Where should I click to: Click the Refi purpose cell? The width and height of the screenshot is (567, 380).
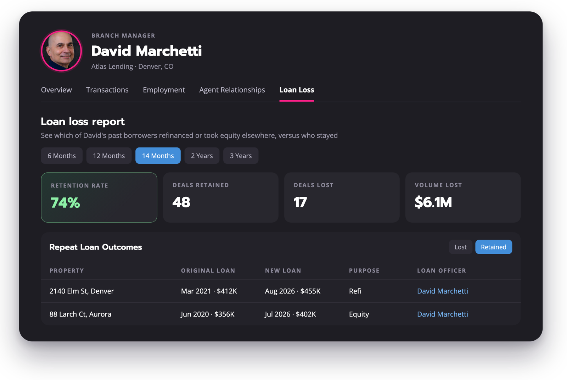[x=355, y=291]
